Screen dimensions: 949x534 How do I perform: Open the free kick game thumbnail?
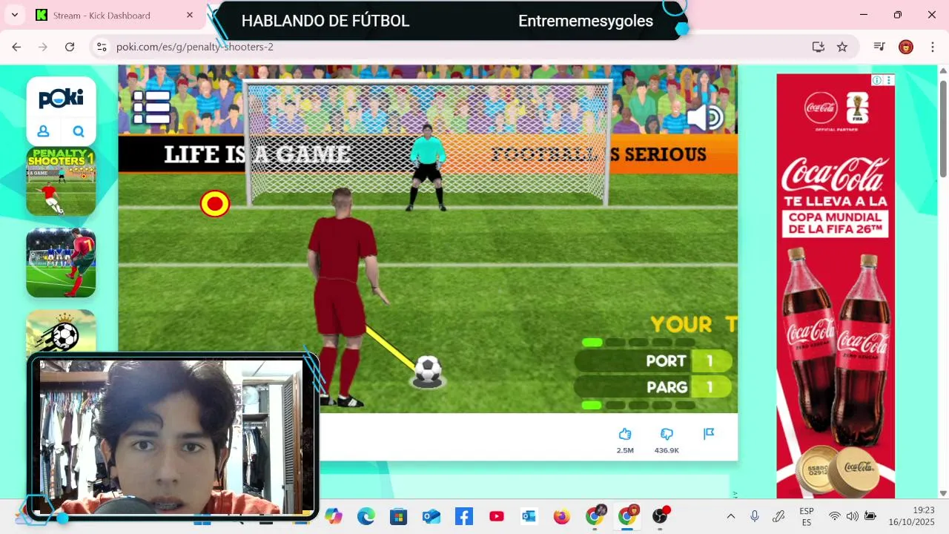click(61, 263)
